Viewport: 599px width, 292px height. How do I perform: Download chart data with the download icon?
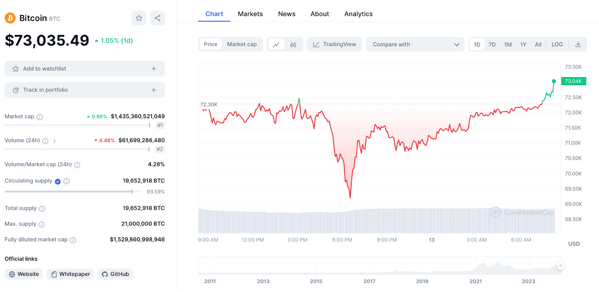578,44
